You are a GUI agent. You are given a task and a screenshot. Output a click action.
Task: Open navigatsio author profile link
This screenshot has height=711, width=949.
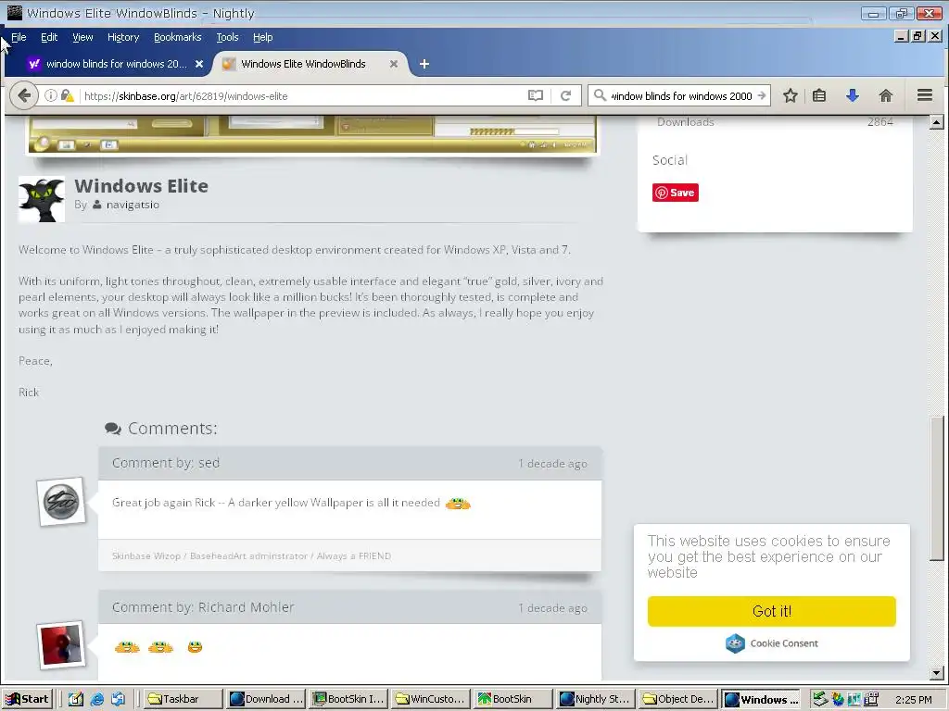(133, 205)
